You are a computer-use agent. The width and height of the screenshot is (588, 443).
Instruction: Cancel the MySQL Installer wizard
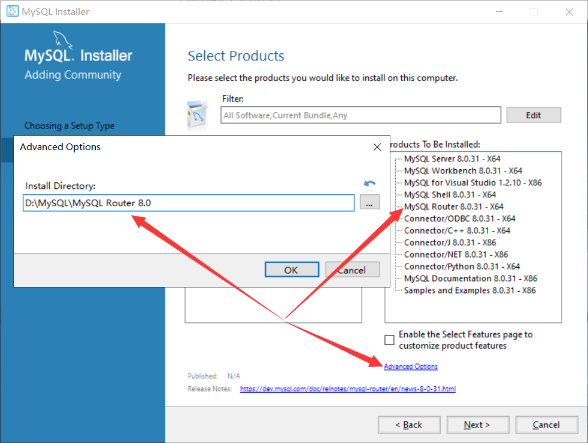[x=547, y=424]
